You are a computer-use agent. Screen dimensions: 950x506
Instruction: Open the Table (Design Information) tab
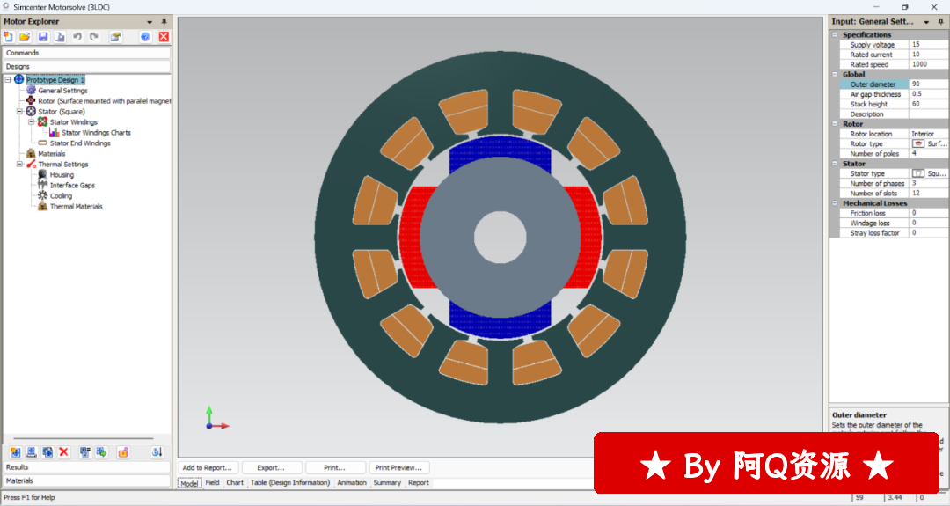290,483
